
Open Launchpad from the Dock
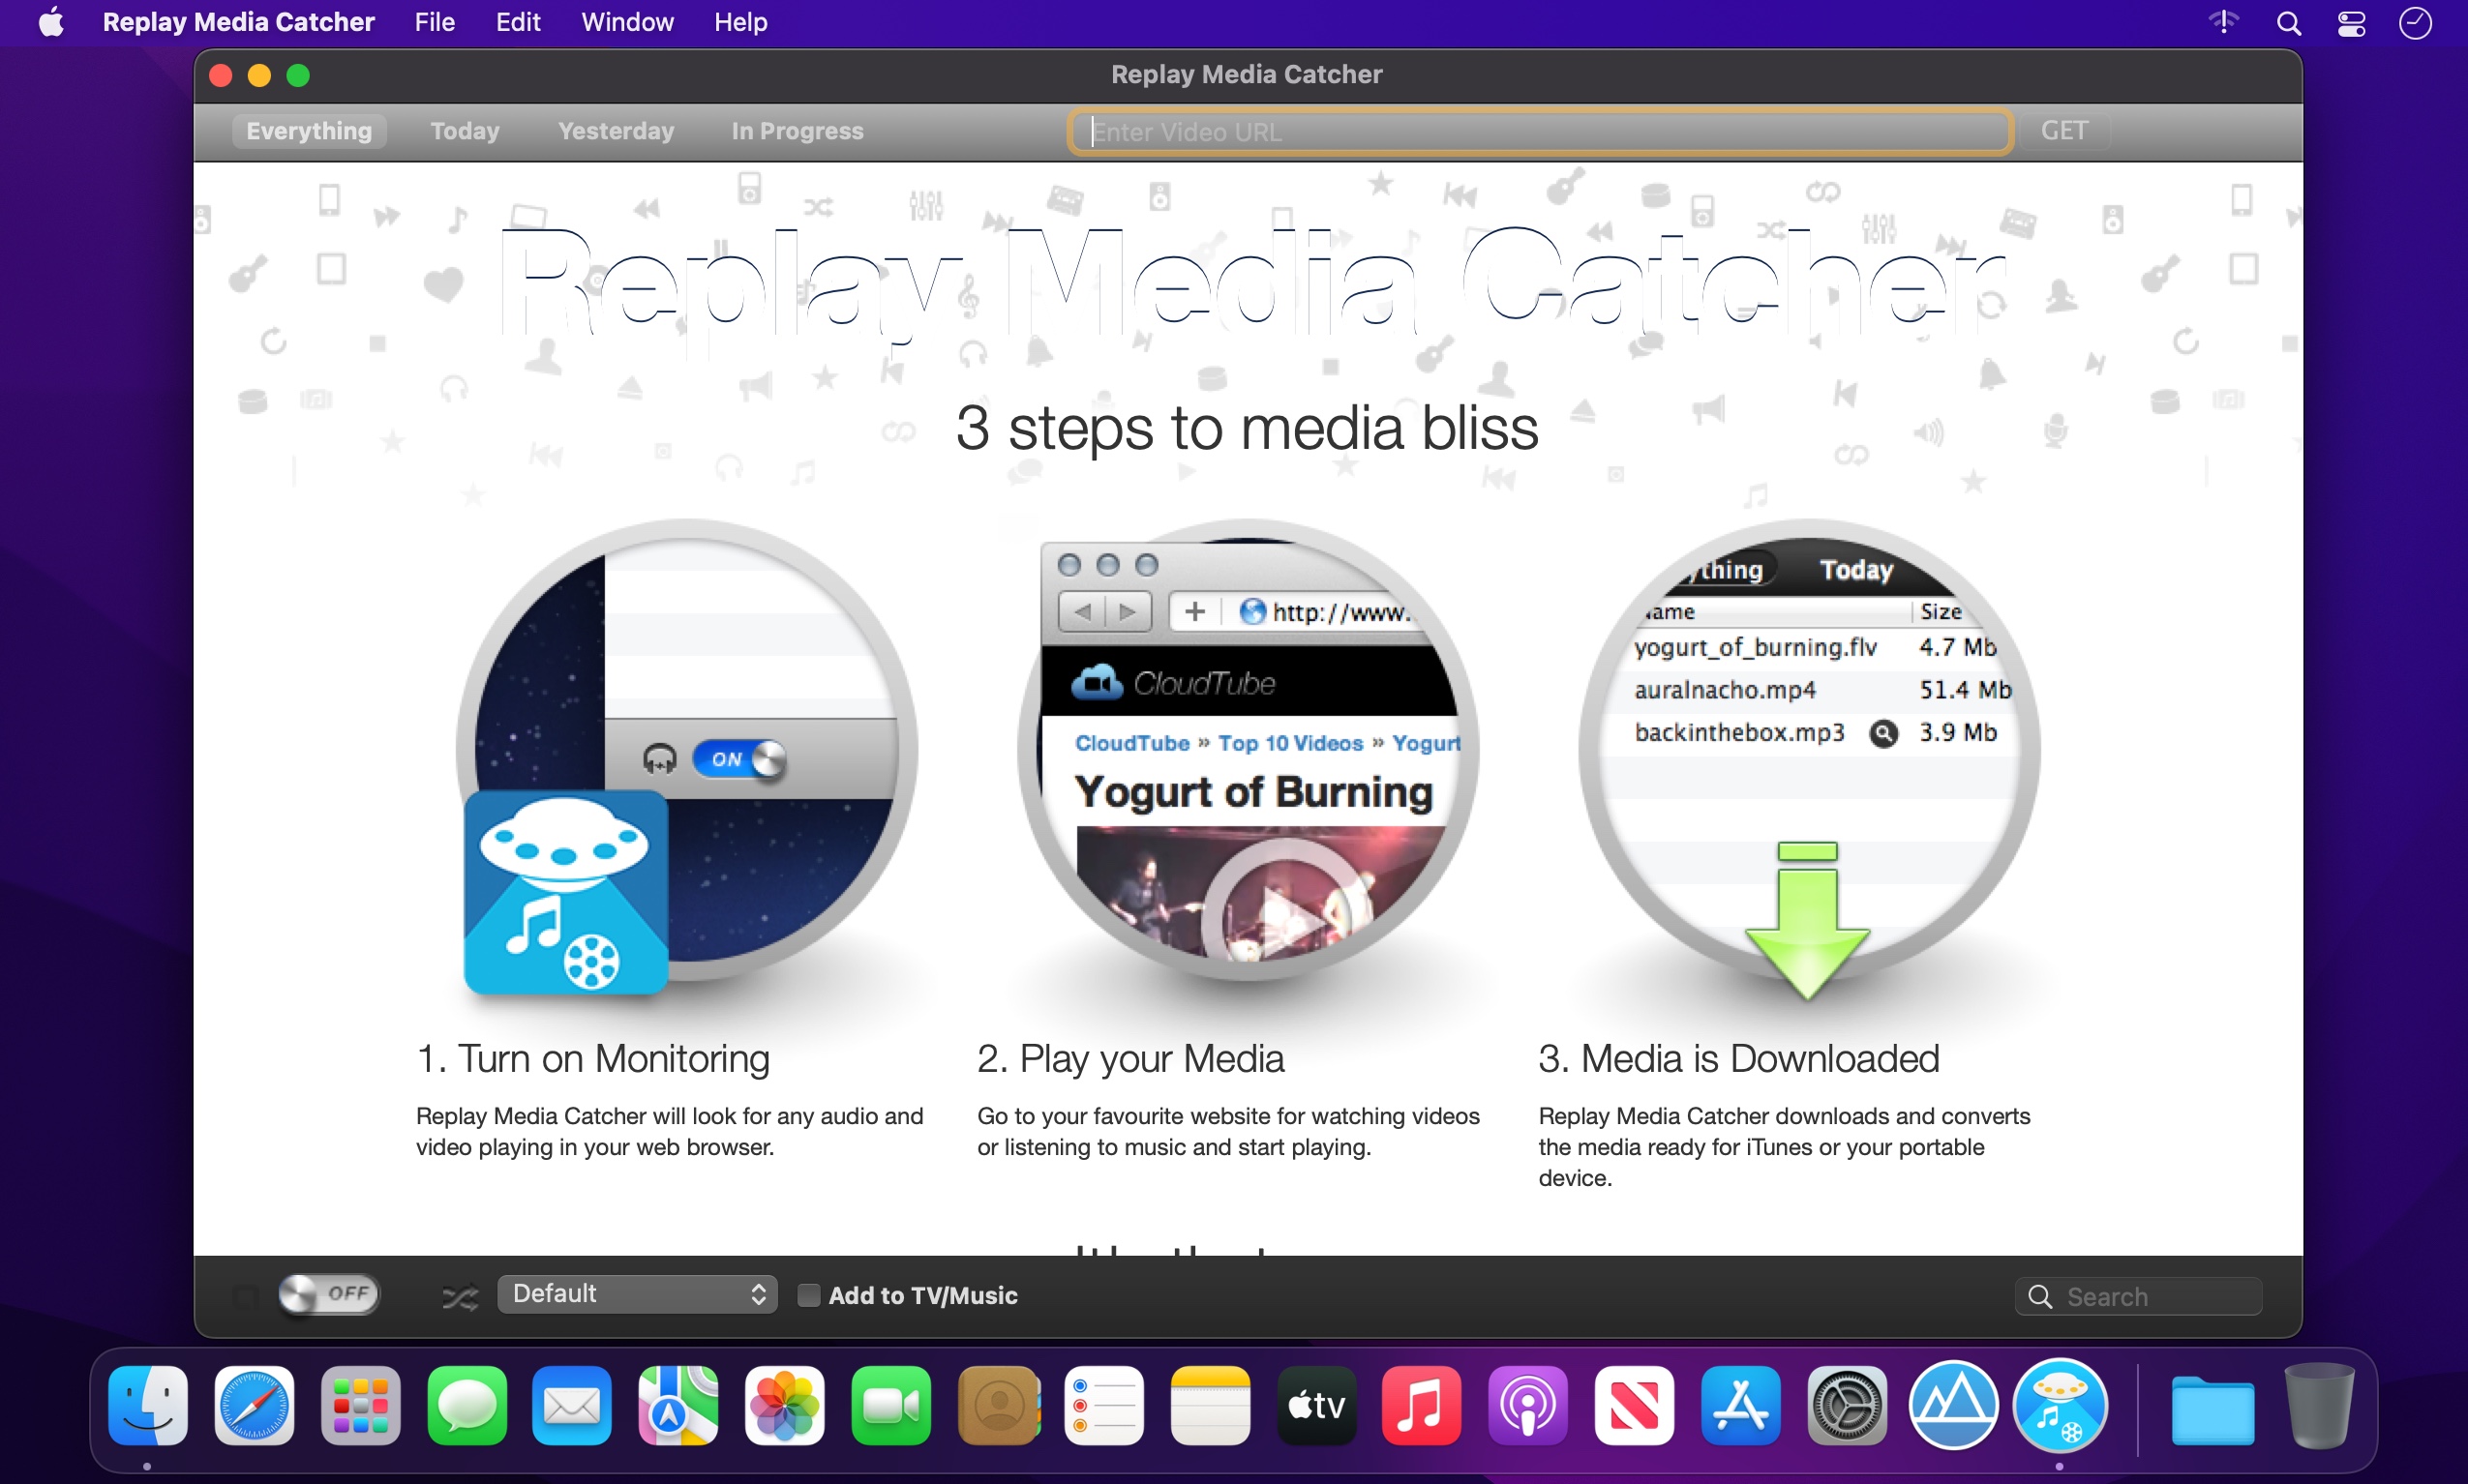[360, 1406]
